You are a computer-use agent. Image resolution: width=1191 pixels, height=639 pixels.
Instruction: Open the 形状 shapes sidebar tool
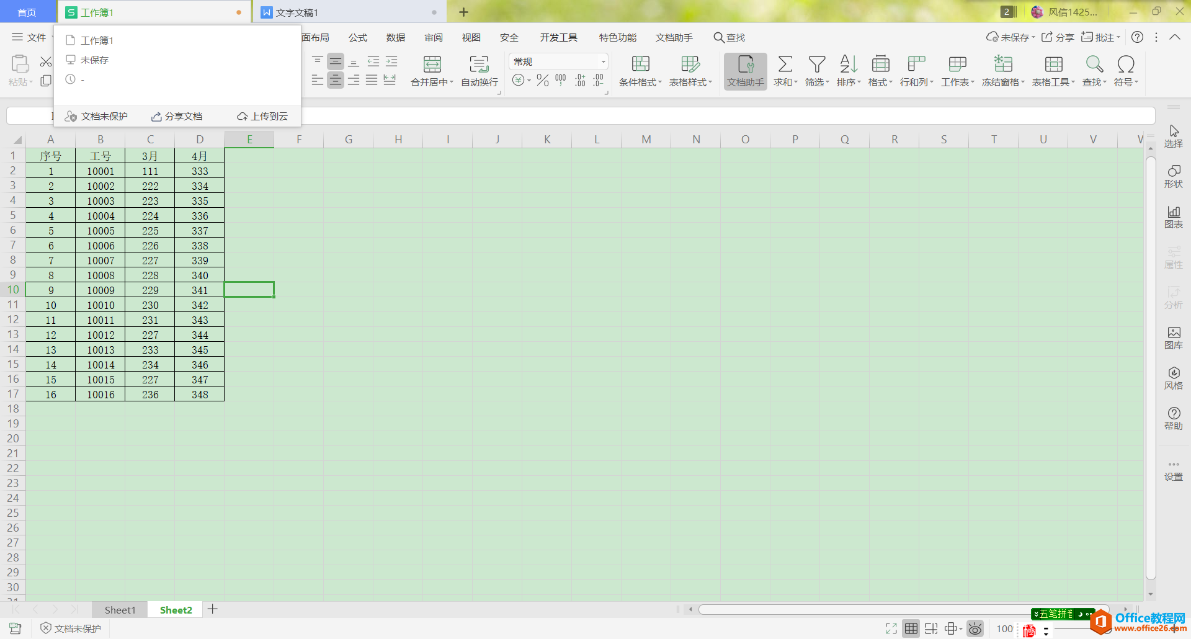click(1174, 177)
